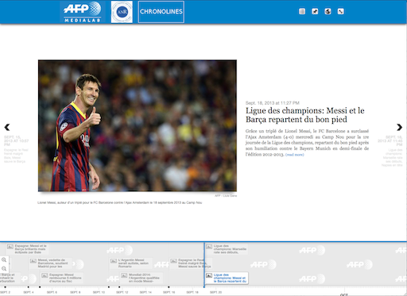Click the pushpin icon in header
This screenshot has width=407, height=296.
315,11
